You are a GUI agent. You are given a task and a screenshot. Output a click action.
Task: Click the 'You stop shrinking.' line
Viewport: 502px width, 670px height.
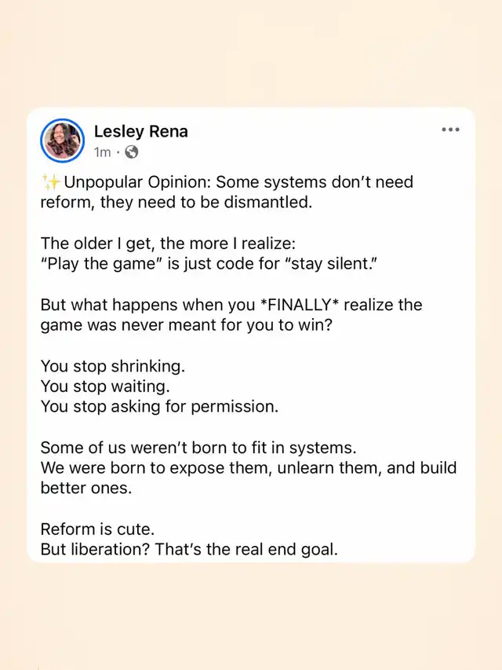113,366
